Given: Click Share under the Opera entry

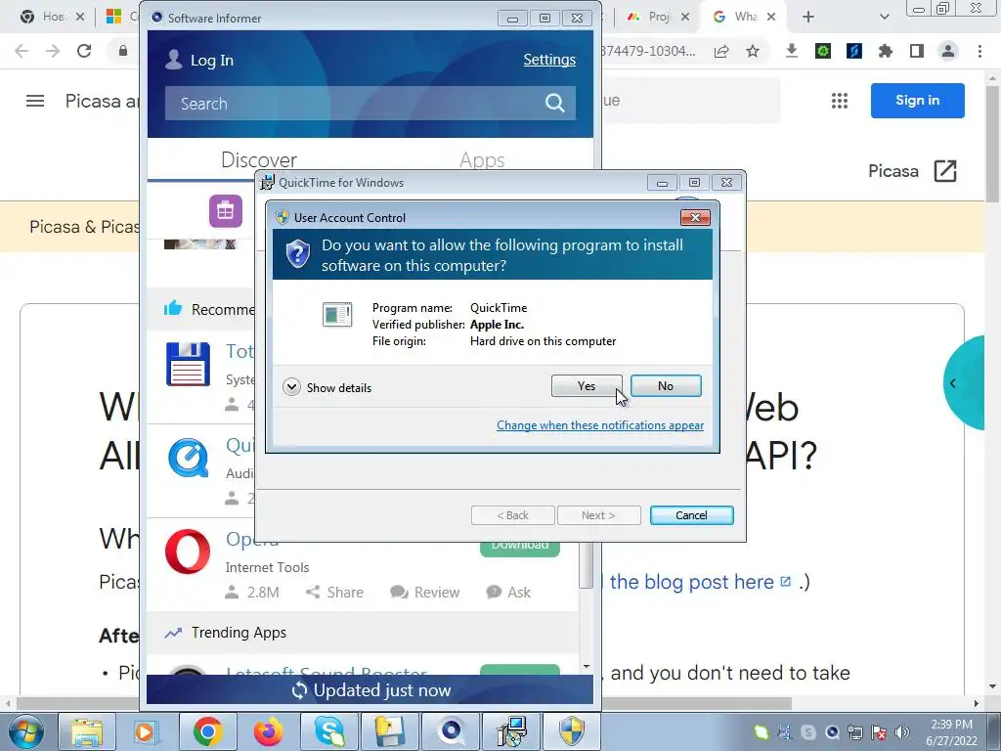Looking at the screenshot, I should 334,592.
